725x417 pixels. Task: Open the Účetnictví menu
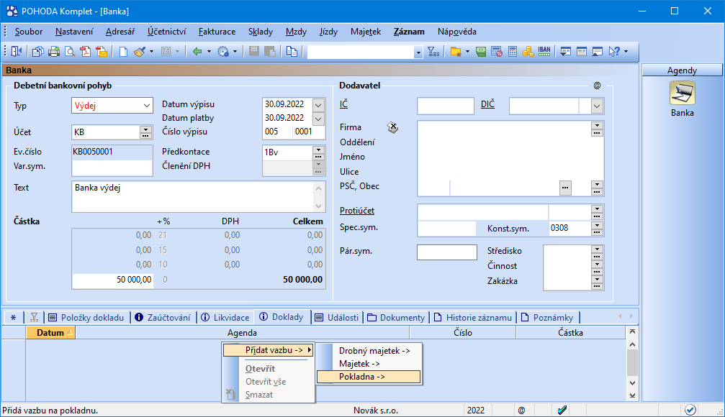click(x=166, y=32)
